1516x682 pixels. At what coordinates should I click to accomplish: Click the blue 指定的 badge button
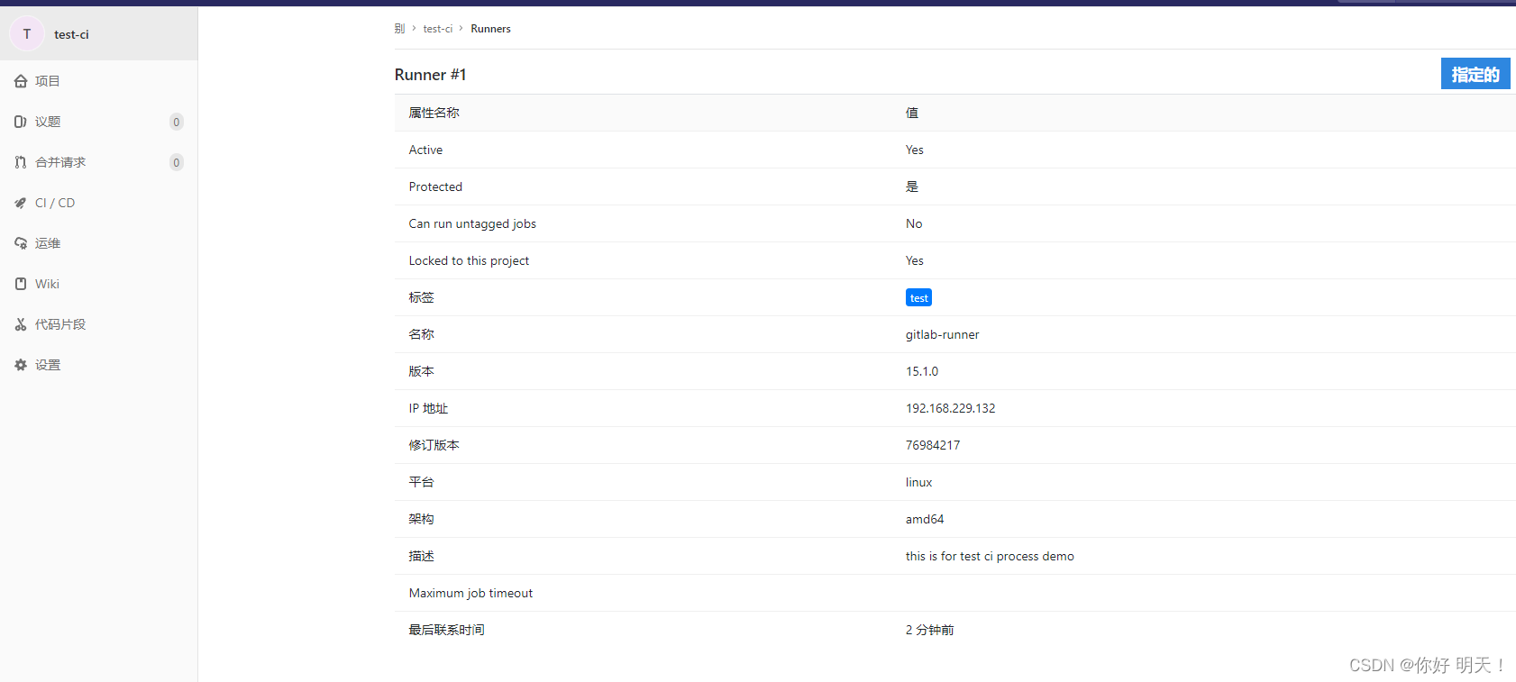pos(1475,74)
